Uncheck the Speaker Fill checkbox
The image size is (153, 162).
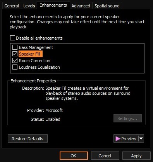click(x=15, y=54)
